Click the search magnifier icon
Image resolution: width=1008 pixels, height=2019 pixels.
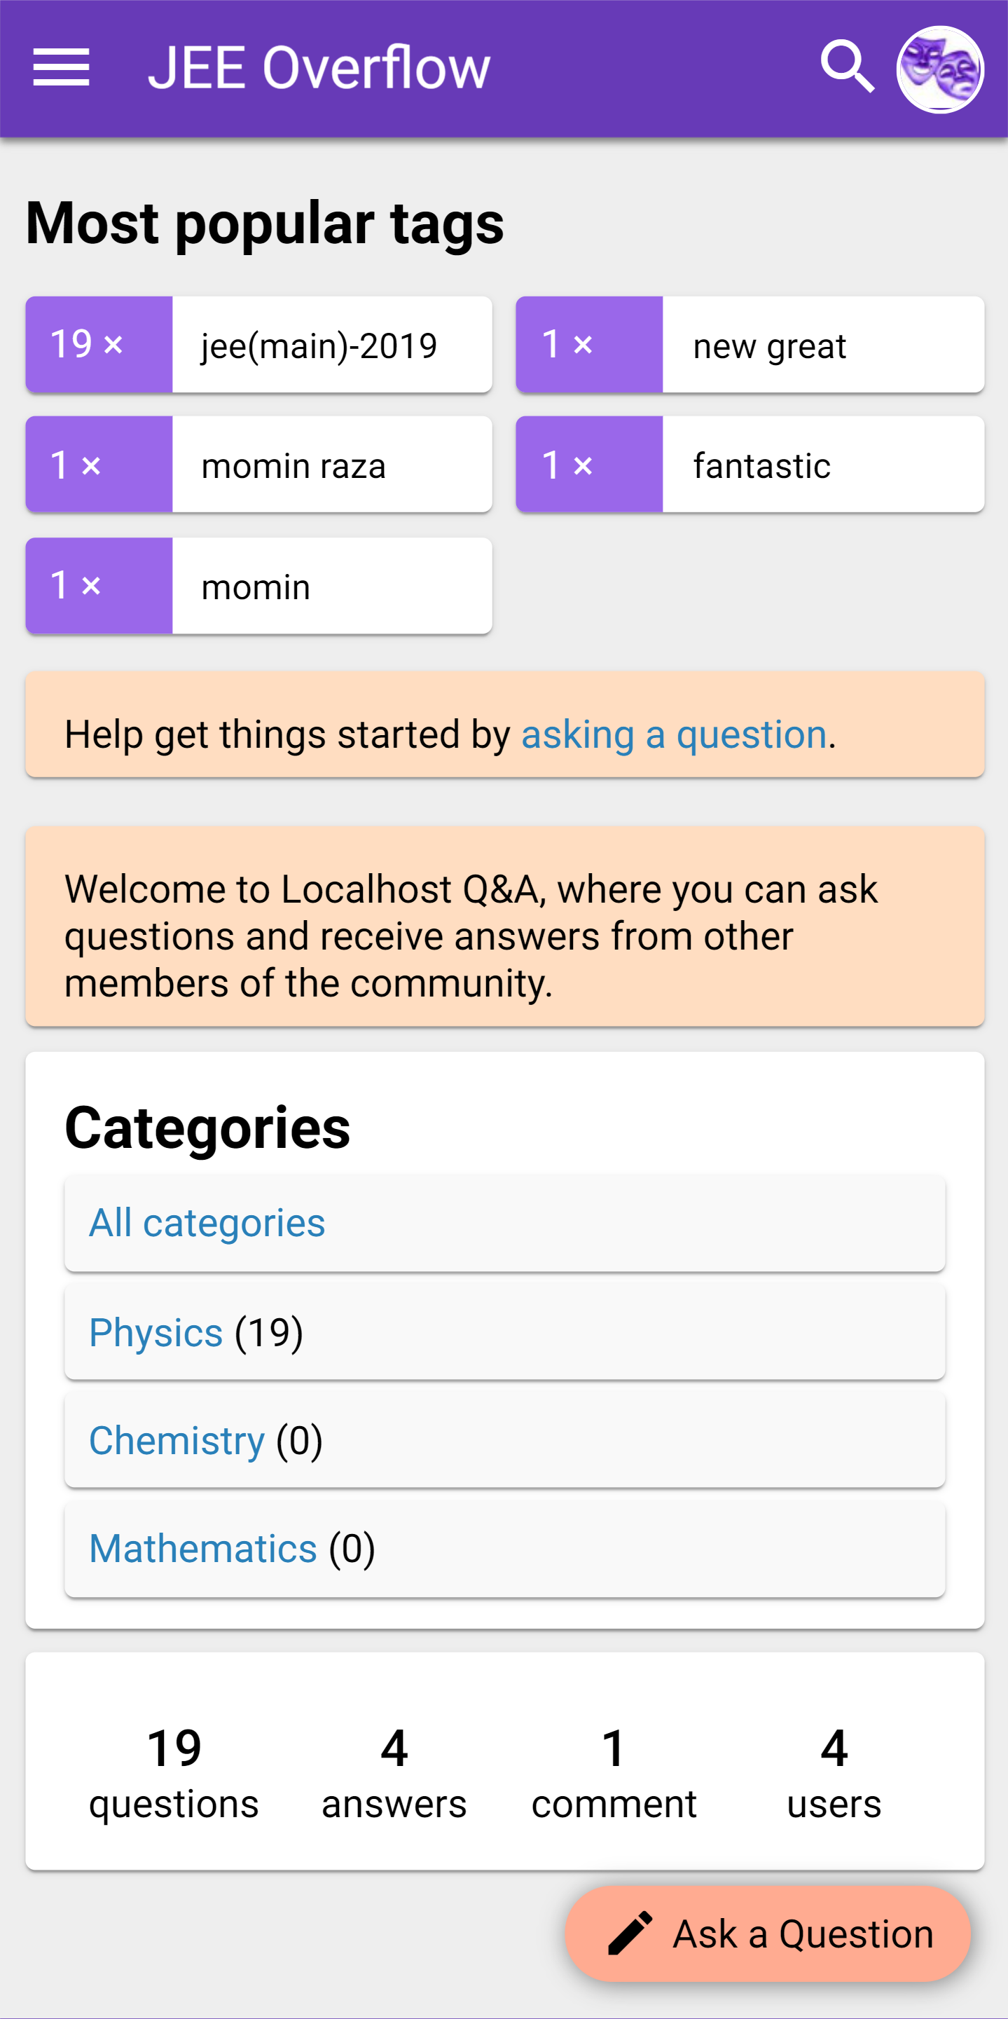[848, 67]
